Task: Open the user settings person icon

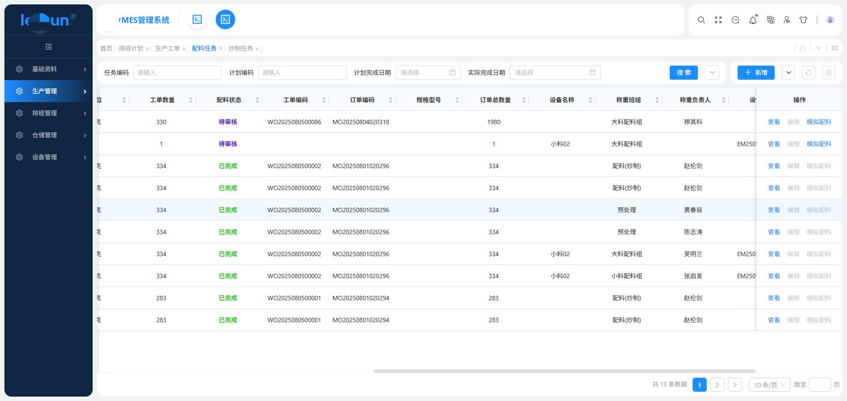Action: [x=787, y=20]
